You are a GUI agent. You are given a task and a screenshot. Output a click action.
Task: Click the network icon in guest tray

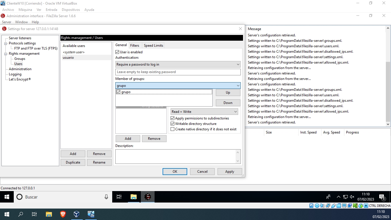(345, 197)
